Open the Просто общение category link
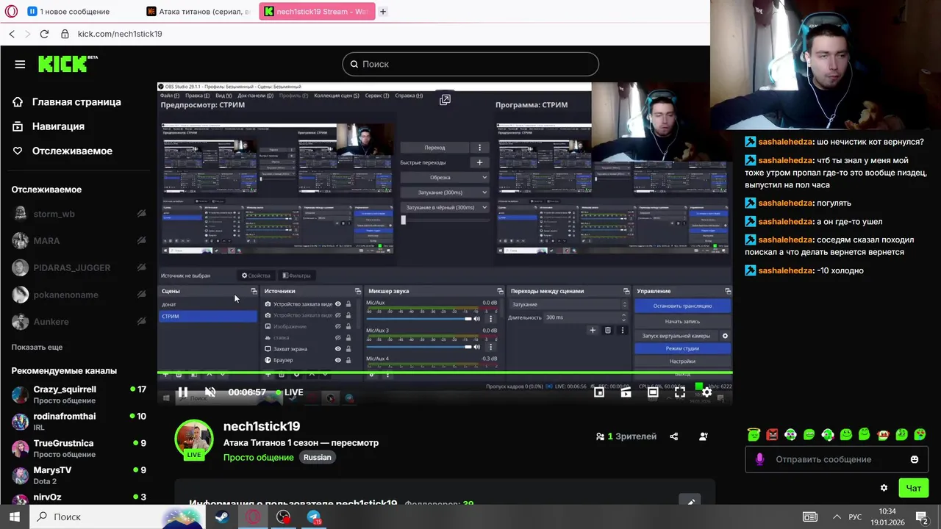 pos(258,457)
